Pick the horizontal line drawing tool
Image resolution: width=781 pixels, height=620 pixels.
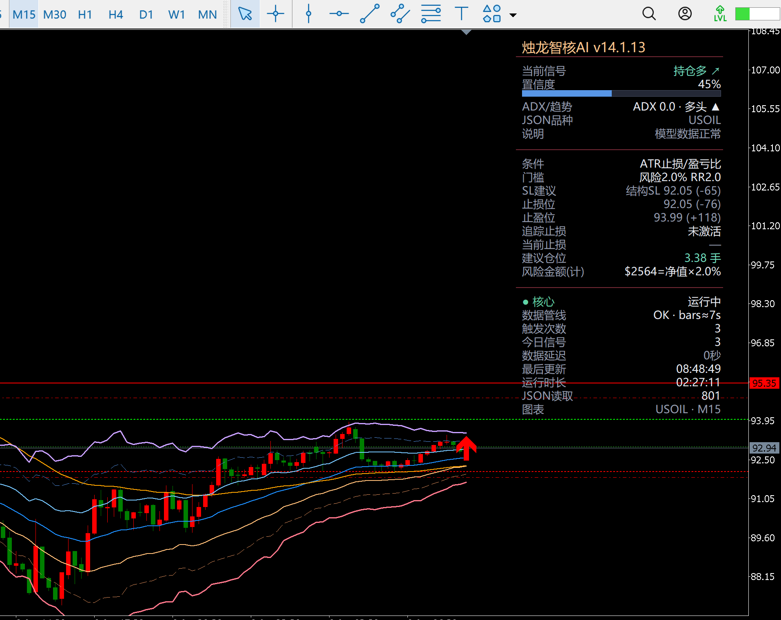click(x=339, y=14)
